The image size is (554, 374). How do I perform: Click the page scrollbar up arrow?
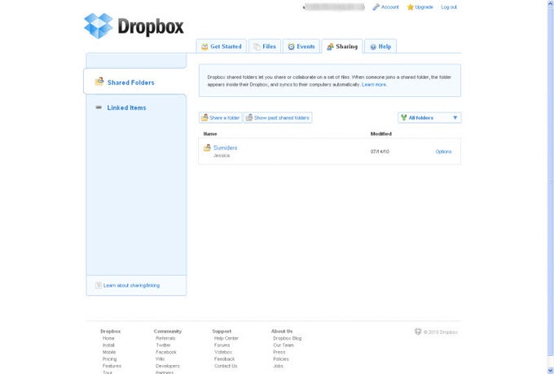551,2
